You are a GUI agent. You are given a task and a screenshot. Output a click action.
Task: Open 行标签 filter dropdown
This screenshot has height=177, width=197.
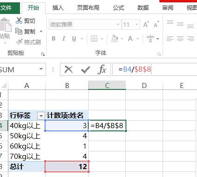[41, 116]
